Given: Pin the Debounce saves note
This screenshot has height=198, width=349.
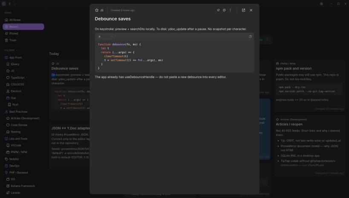Looking at the screenshot, I should [218, 10].
